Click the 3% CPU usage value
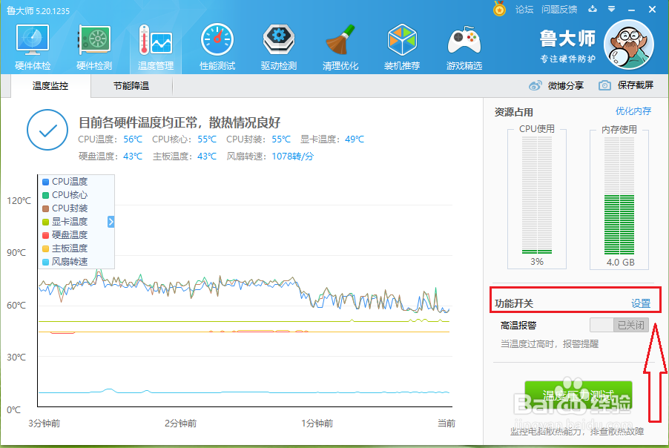The width and height of the screenshot is (669, 448). (x=537, y=262)
